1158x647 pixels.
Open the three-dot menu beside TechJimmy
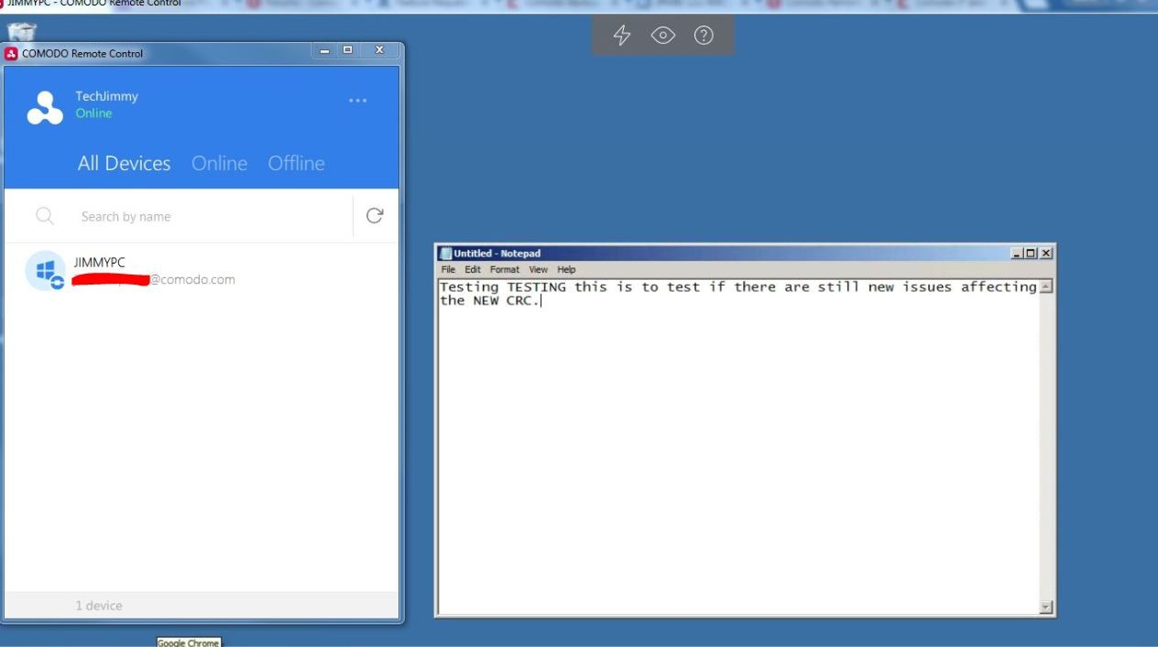coord(357,101)
